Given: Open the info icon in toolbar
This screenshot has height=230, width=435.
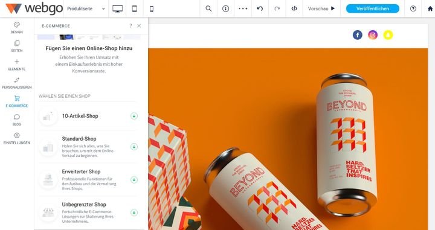Looking at the screenshot, I should (x=226, y=8).
